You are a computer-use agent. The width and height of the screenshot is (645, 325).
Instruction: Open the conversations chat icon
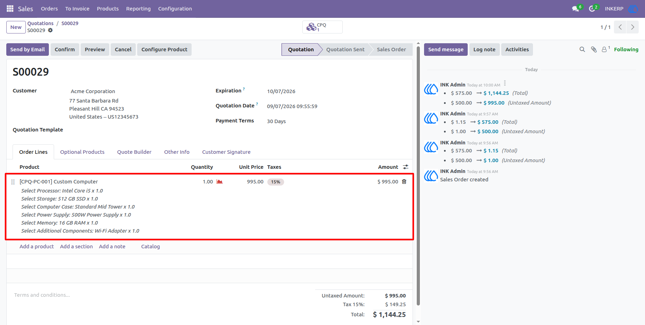coord(576,9)
